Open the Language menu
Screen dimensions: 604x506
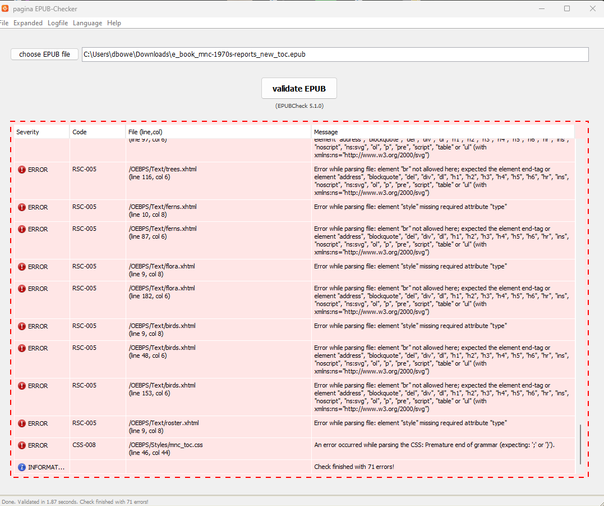click(x=87, y=23)
